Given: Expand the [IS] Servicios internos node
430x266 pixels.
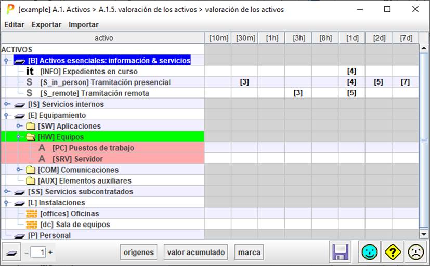Looking at the screenshot, I should [x=7, y=104].
